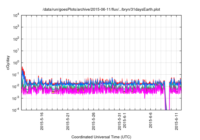This screenshot has width=200, height=140.
Task: Select the 2015-5-31 date tick label
Action: click(119, 122)
